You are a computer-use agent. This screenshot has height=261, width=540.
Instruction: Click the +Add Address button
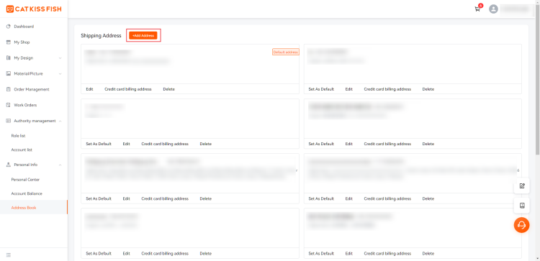(x=143, y=35)
